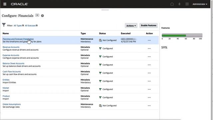213x120 pixels.
Task: Click Not Configured icon for Global Assumptions
Action: click(x=101, y=106)
